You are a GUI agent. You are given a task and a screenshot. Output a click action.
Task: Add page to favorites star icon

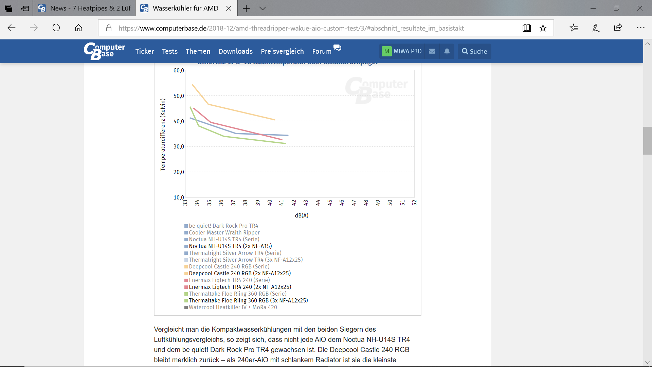[x=543, y=28]
